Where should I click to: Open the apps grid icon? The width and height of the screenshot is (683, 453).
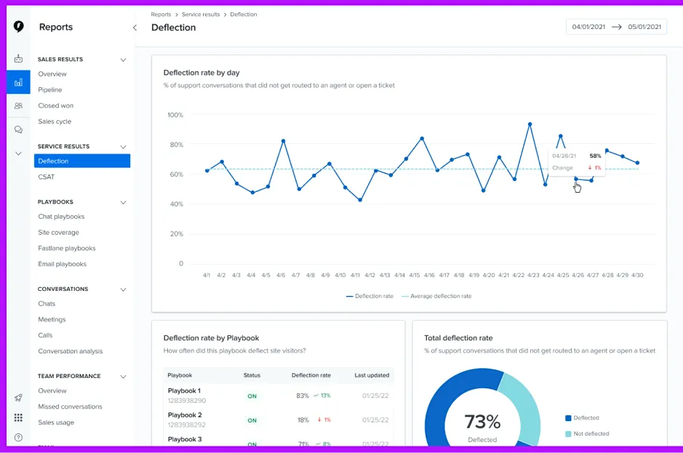[18, 417]
